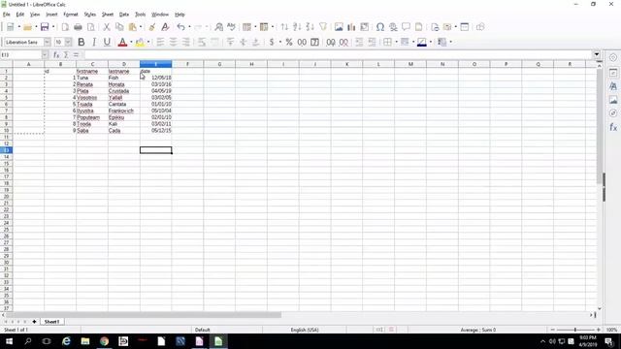Select the Sheet1 tab
Image resolution: width=621 pixels, height=349 pixels.
(51, 322)
